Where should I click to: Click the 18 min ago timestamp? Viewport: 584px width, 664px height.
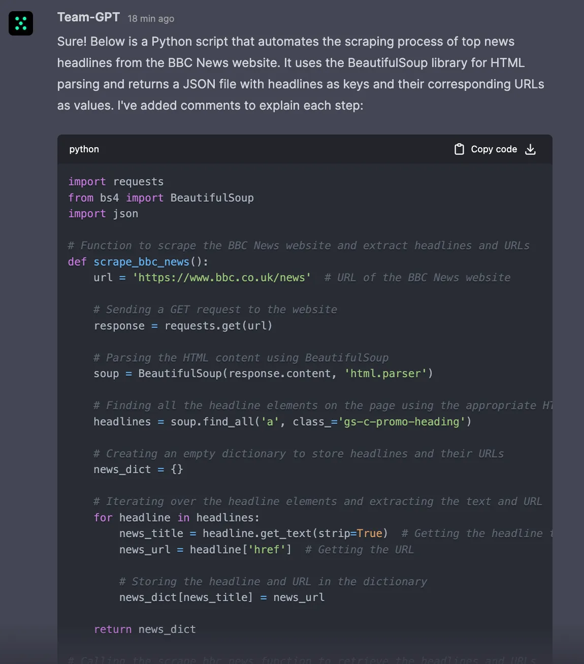150,18
